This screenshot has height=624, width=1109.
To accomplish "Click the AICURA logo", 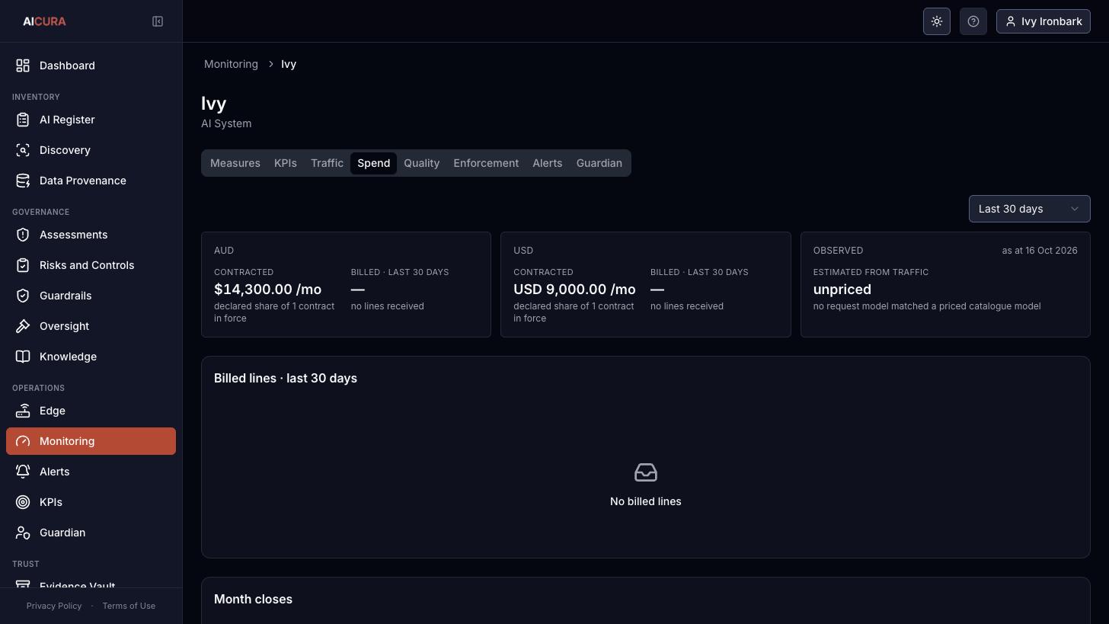I will tap(44, 21).
